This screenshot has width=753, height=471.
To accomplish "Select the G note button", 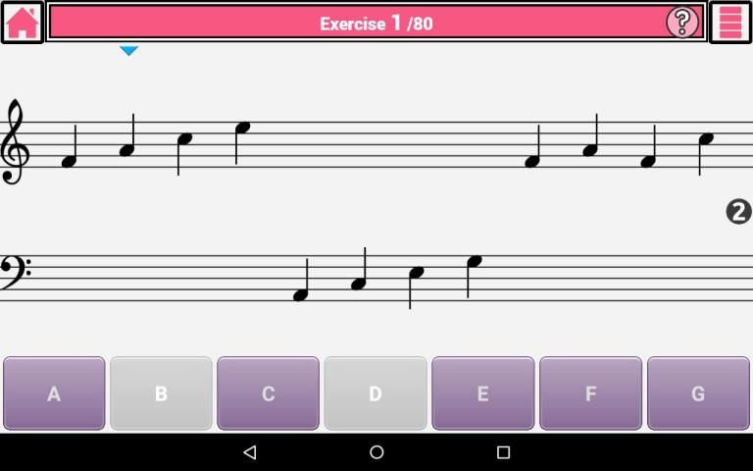I will pyautogui.click(x=698, y=393).
